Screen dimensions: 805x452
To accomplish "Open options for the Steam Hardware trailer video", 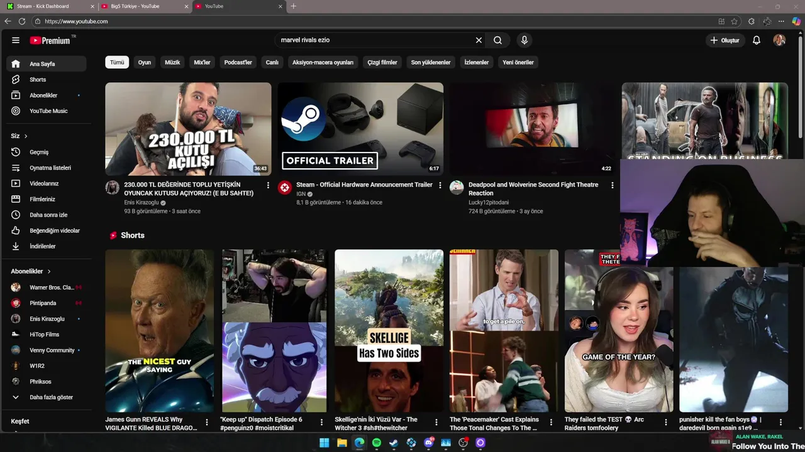I will (x=440, y=185).
